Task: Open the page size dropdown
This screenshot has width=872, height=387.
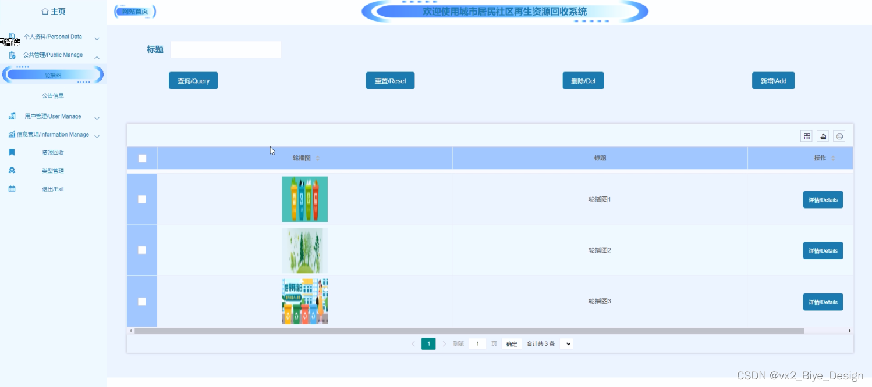Action: [566, 344]
